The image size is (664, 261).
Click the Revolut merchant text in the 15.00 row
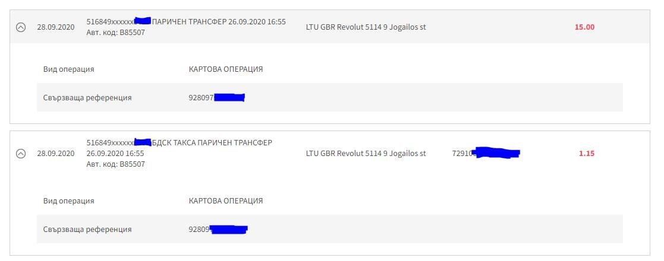click(x=366, y=27)
